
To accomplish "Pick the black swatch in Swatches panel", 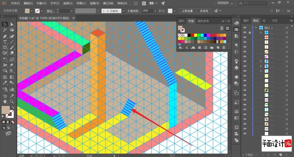I will pos(189,35).
